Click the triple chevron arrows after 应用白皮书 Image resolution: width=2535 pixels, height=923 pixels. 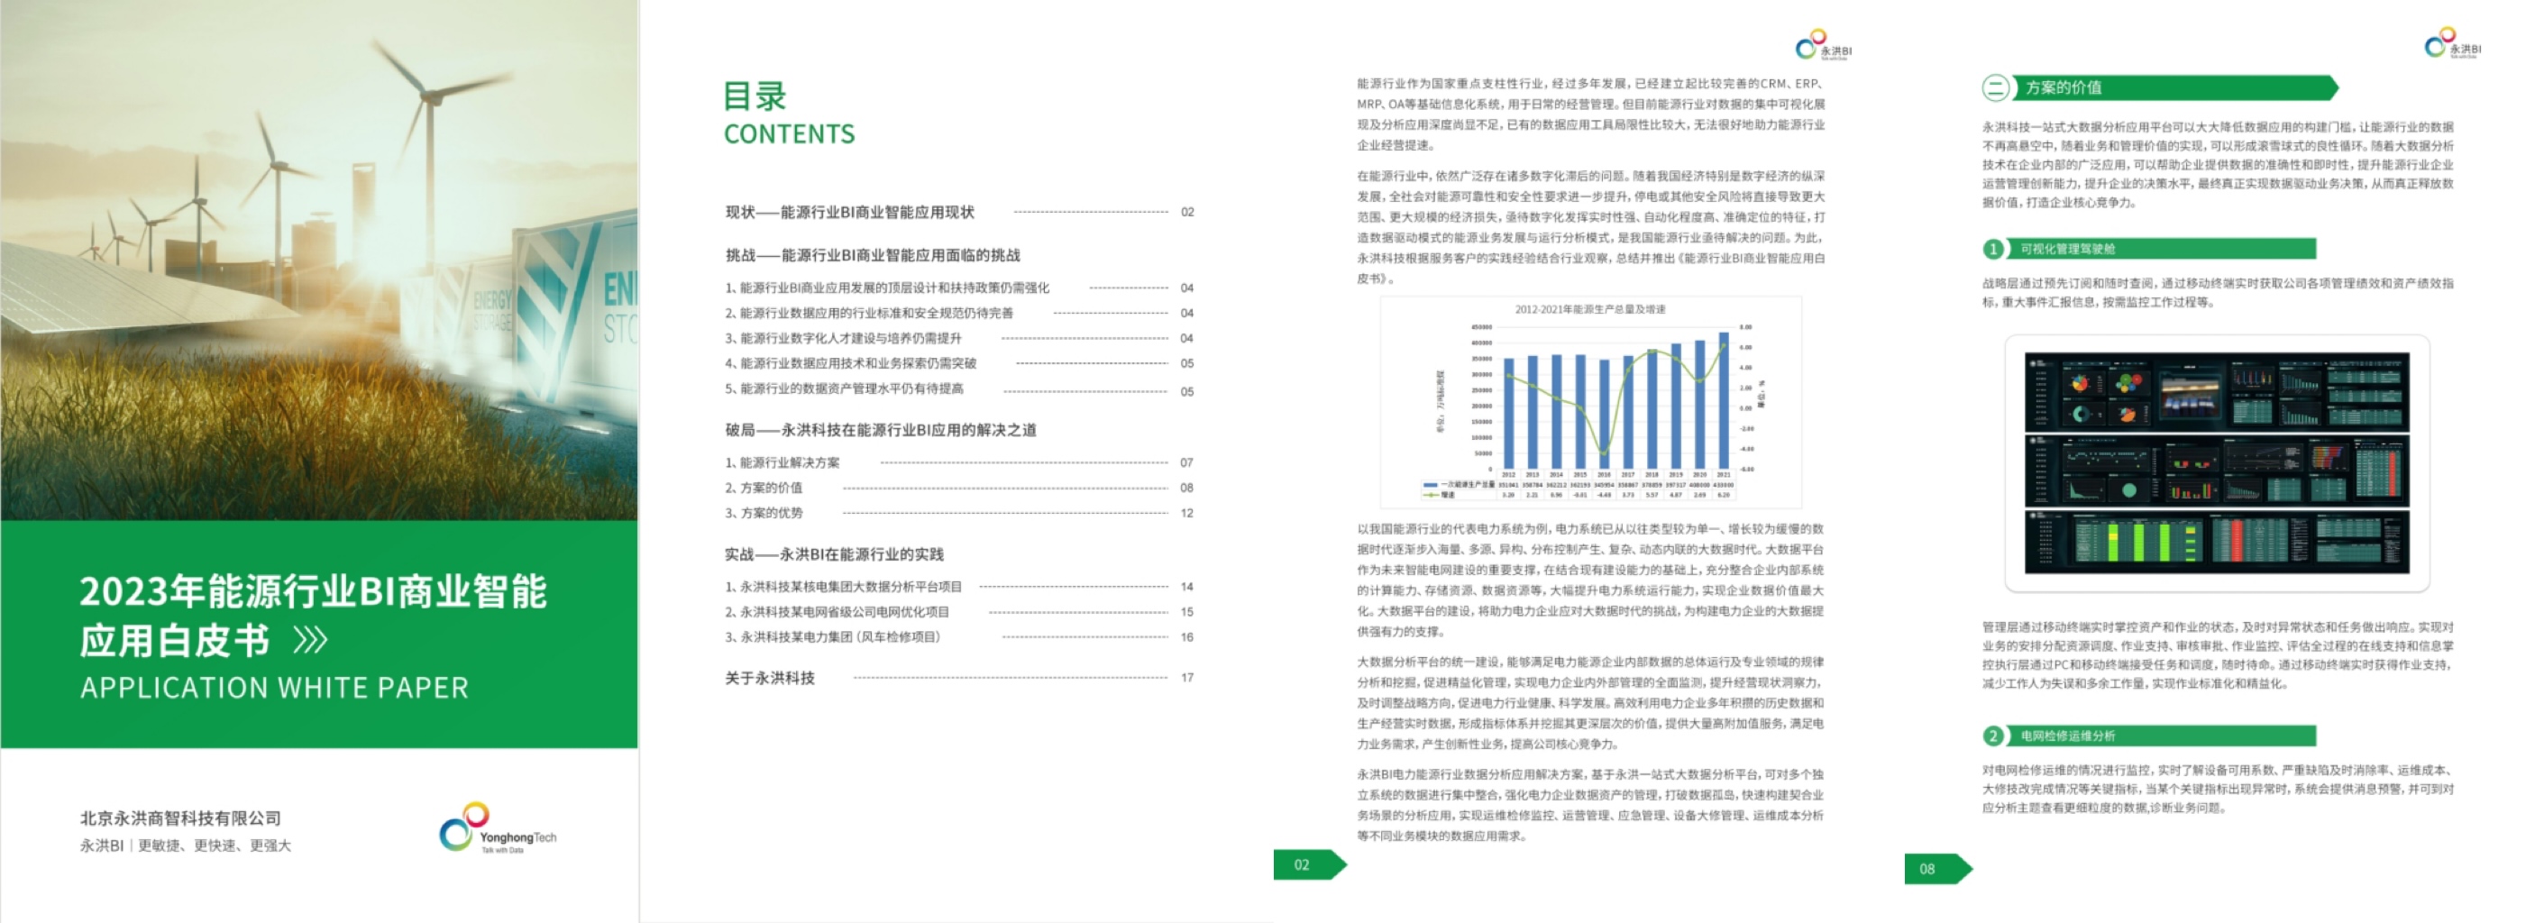pyautogui.click(x=311, y=641)
